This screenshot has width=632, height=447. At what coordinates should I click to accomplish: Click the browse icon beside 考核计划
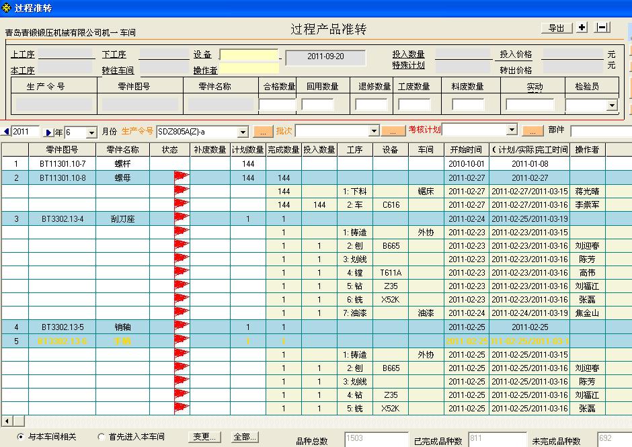[x=531, y=131]
